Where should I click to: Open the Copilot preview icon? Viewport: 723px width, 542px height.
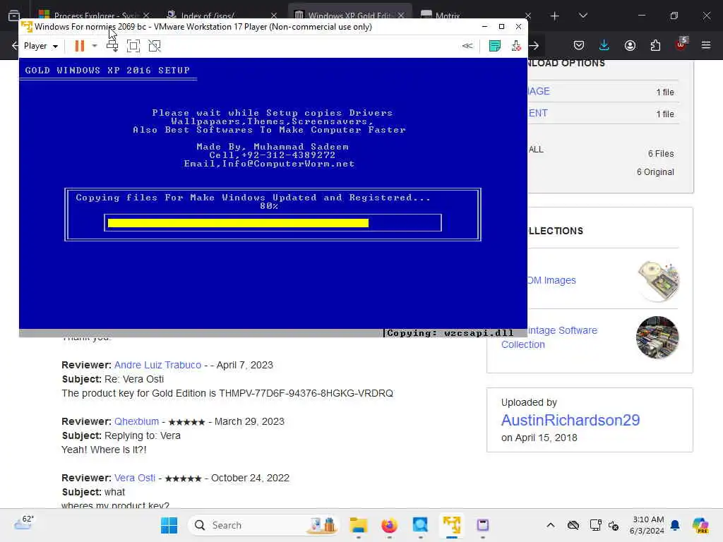click(700, 525)
